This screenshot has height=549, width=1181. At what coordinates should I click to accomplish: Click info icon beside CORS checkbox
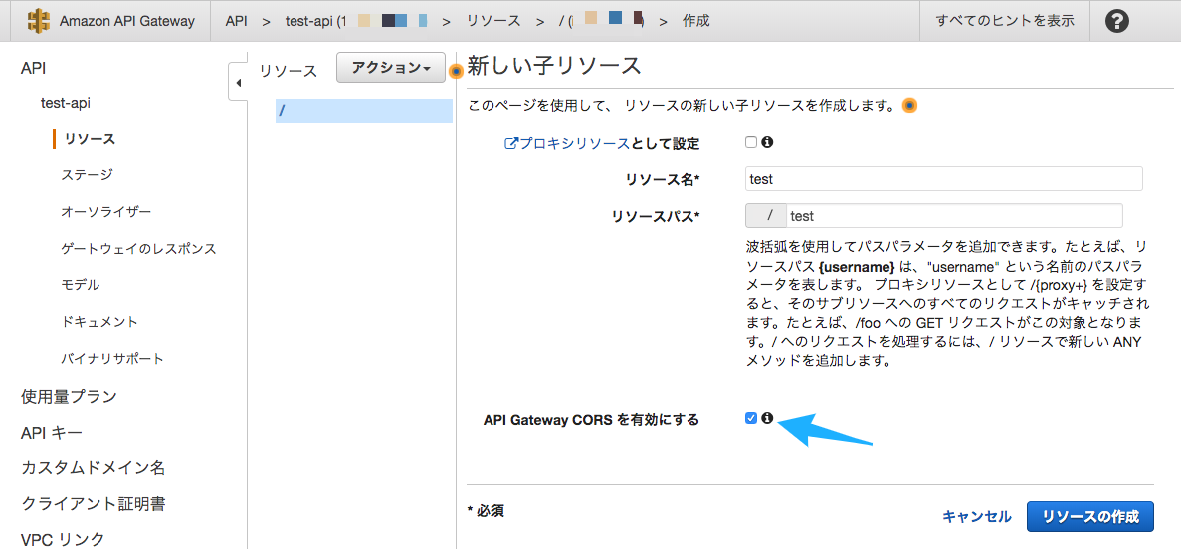pyautogui.click(x=767, y=418)
